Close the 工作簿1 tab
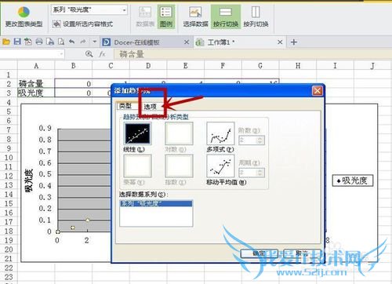The width and height of the screenshot is (392, 284). (x=280, y=42)
